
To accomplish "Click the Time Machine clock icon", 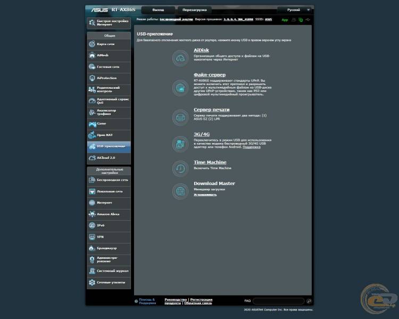I will click(x=180, y=169).
